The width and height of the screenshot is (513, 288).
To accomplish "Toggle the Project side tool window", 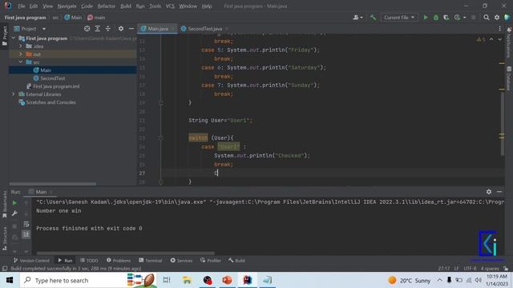I will point(5,36).
